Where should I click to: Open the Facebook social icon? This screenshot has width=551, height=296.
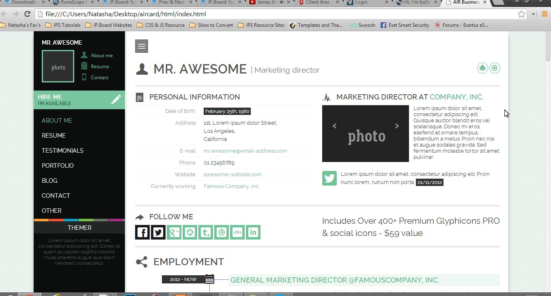[x=142, y=232]
